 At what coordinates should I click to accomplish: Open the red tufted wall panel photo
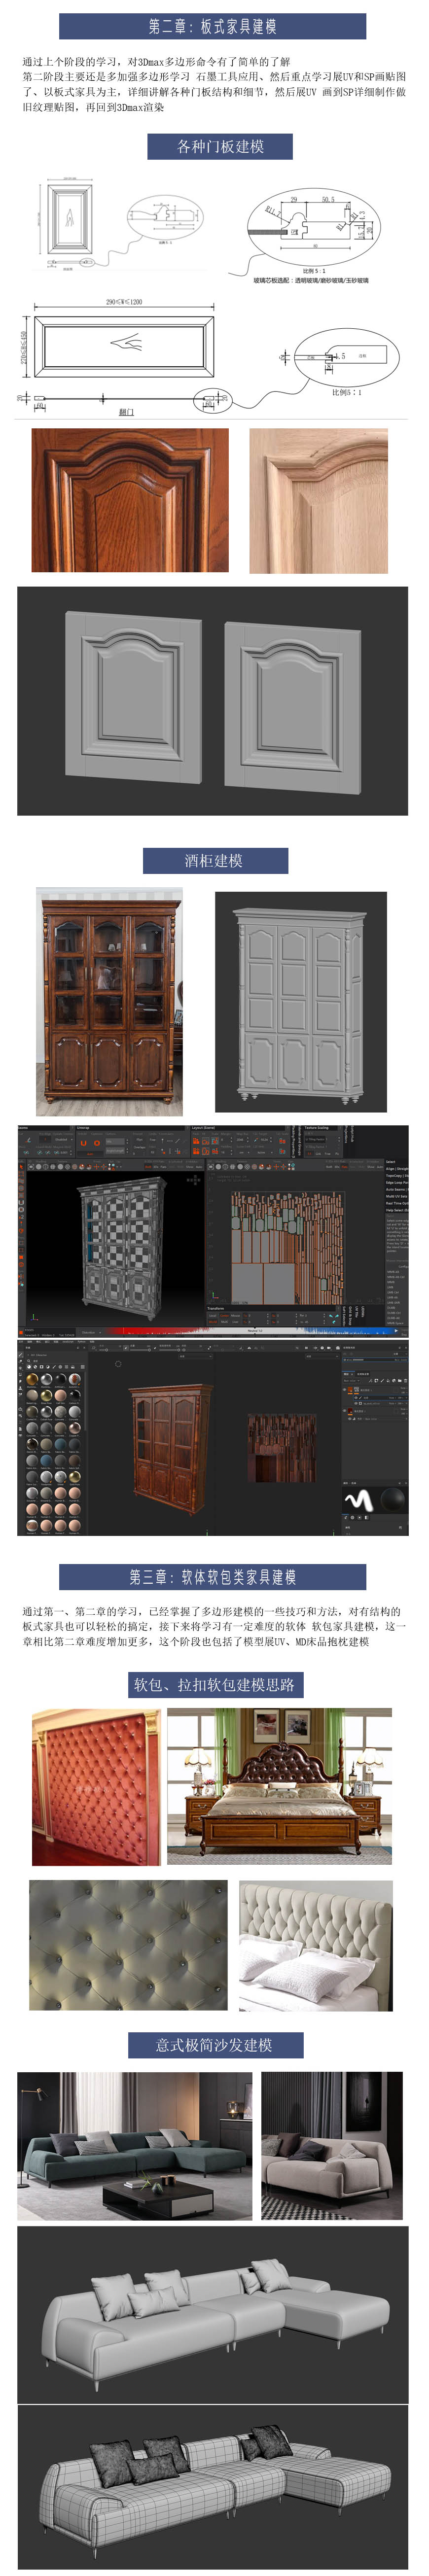96,1787
